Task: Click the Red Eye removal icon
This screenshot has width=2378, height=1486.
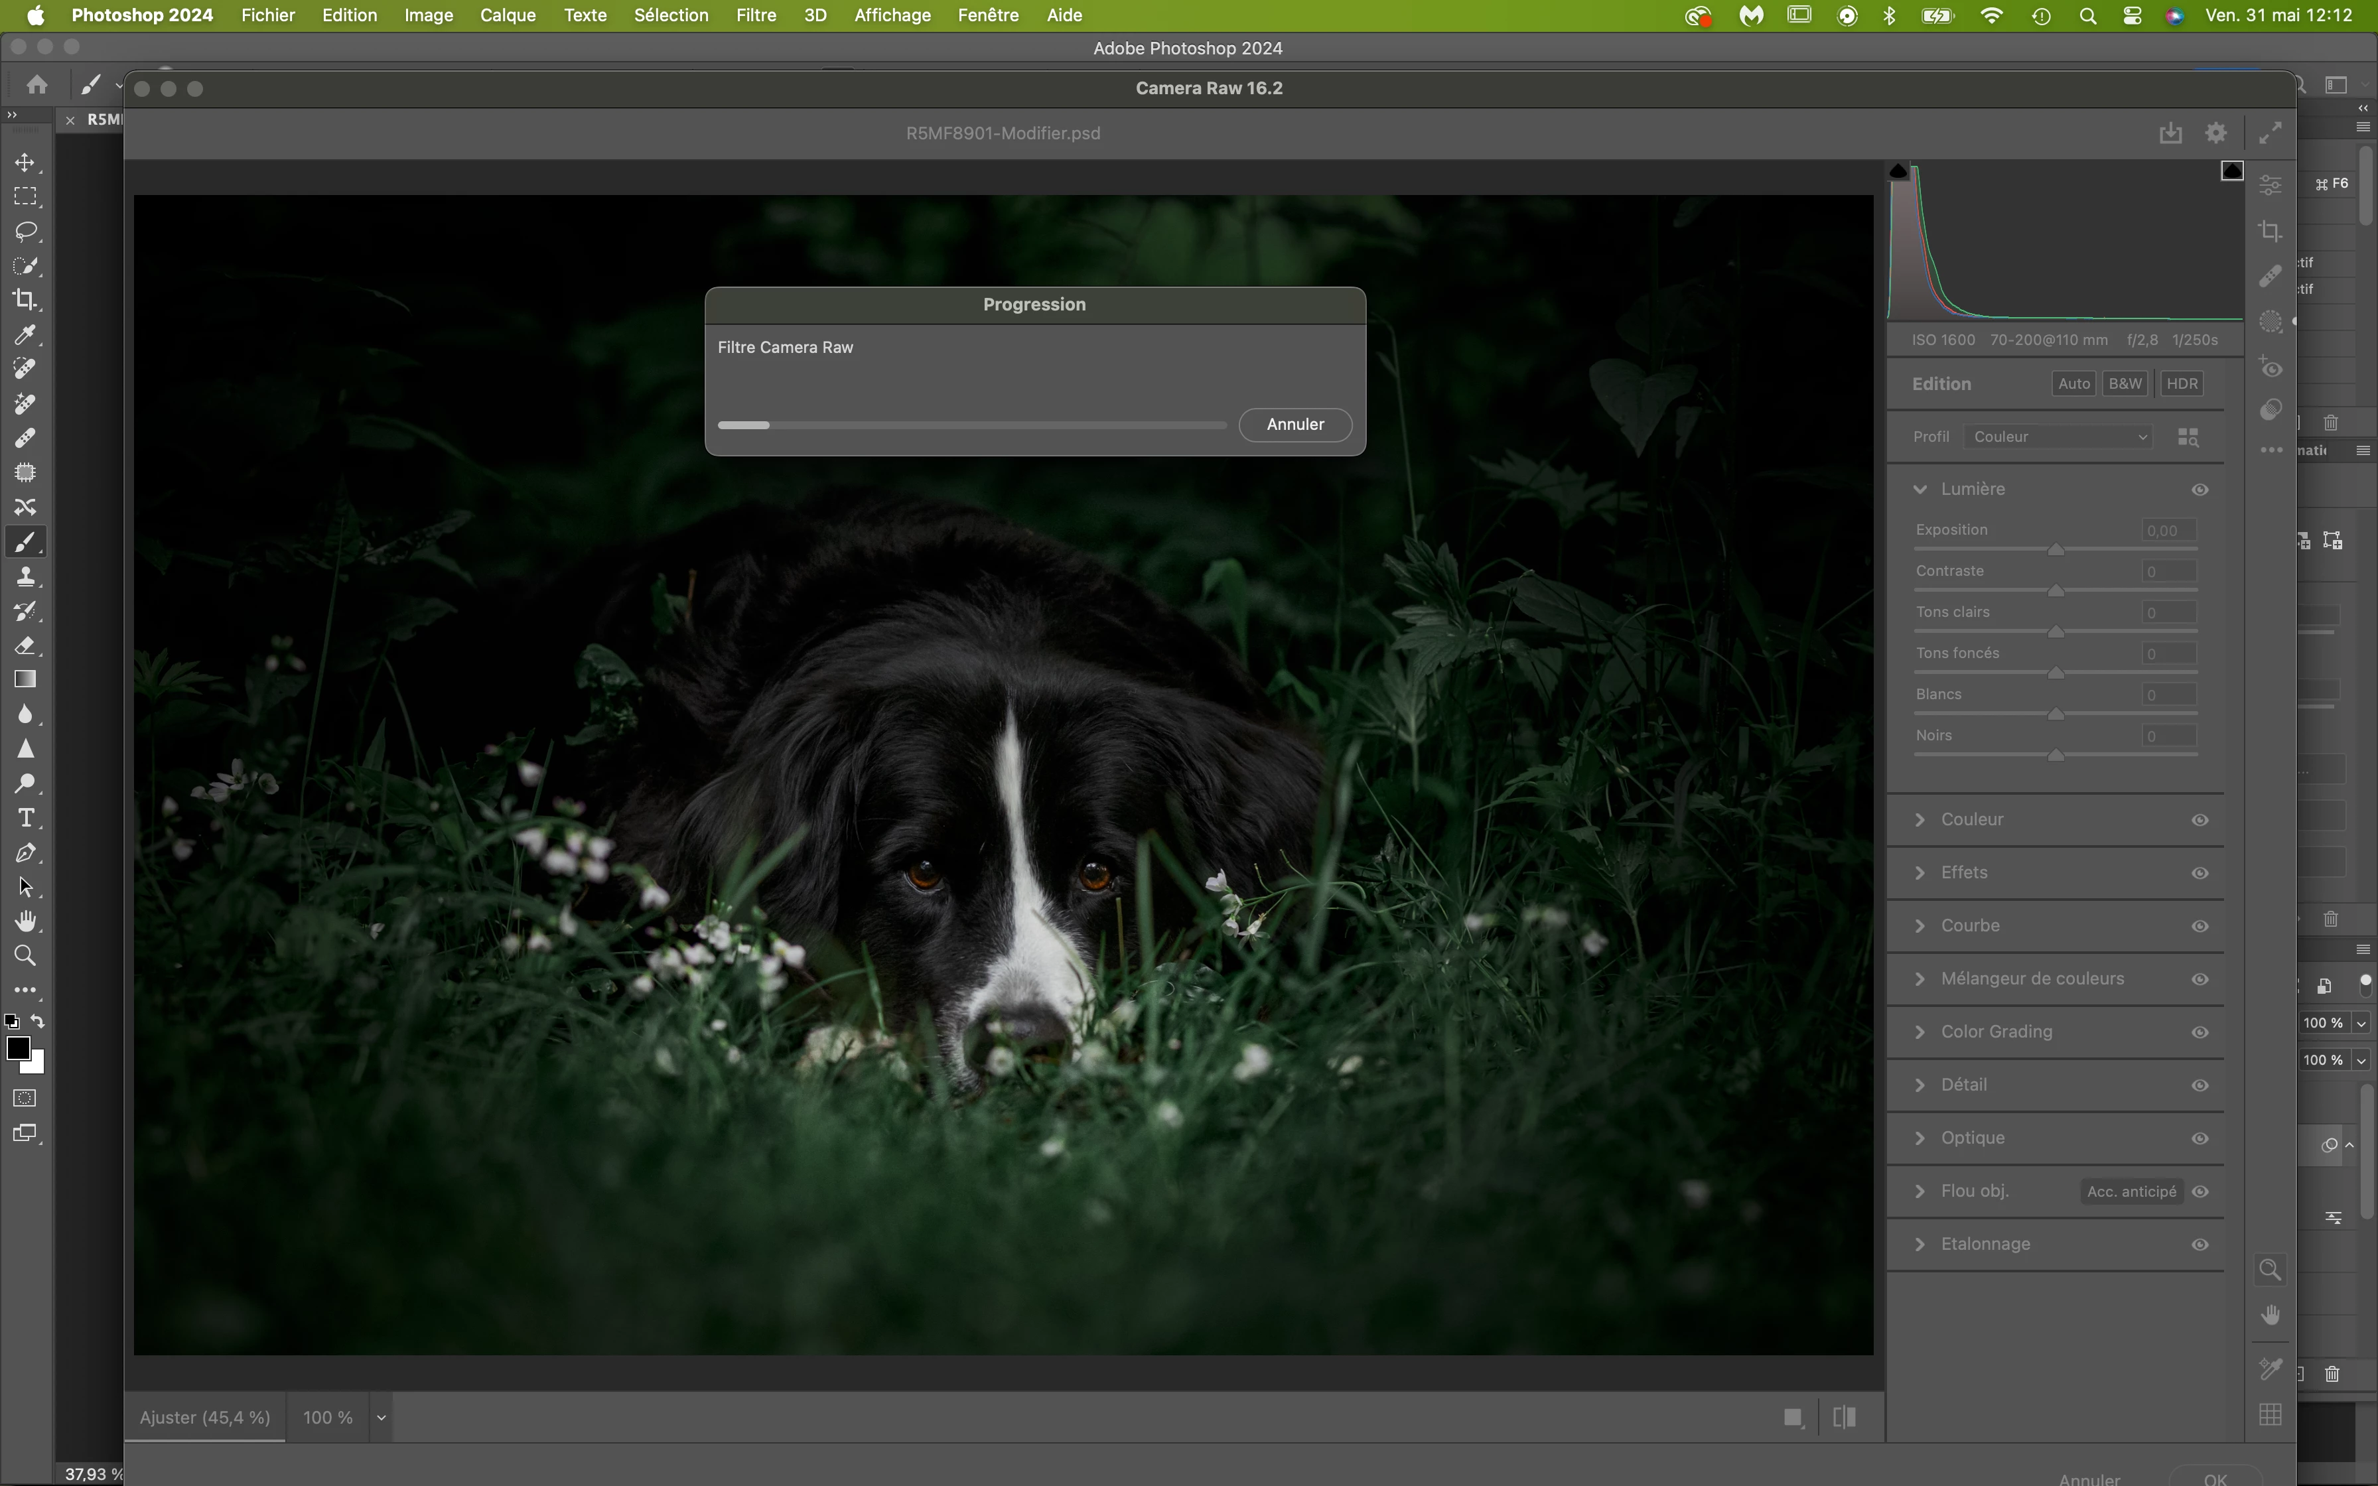Action: coord(2270,368)
